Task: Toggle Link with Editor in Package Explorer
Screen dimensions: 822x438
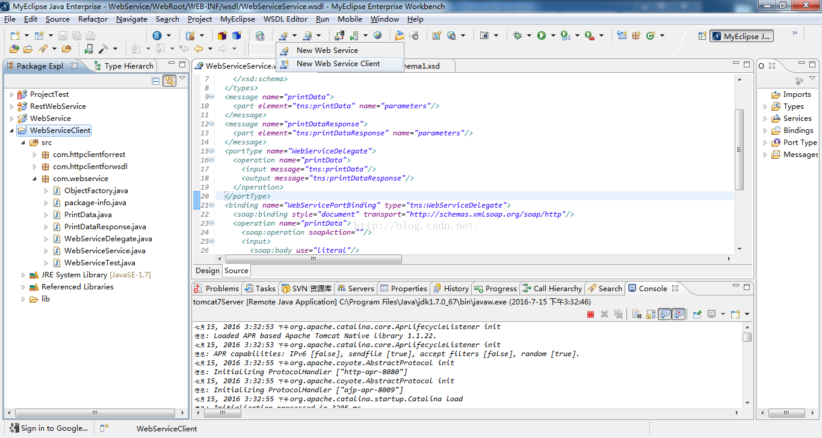Action: click(x=169, y=81)
